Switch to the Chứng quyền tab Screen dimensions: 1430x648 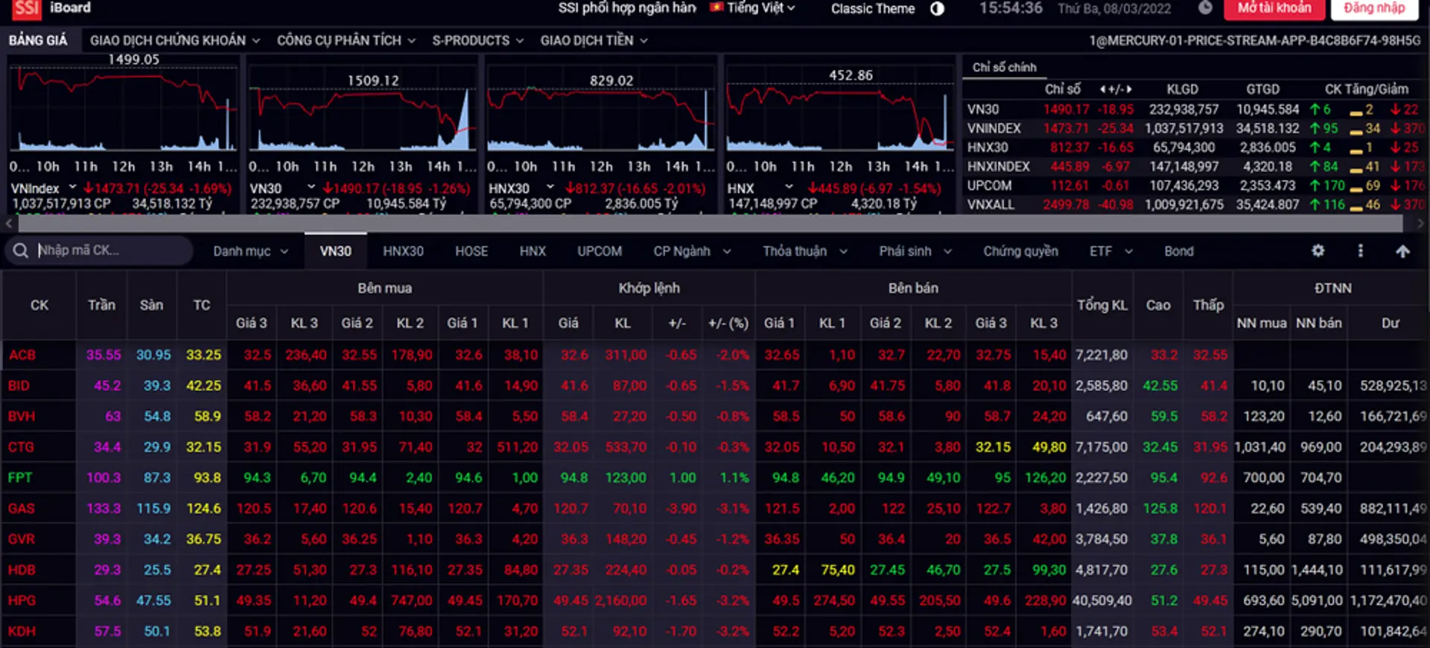[x=1020, y=251]
